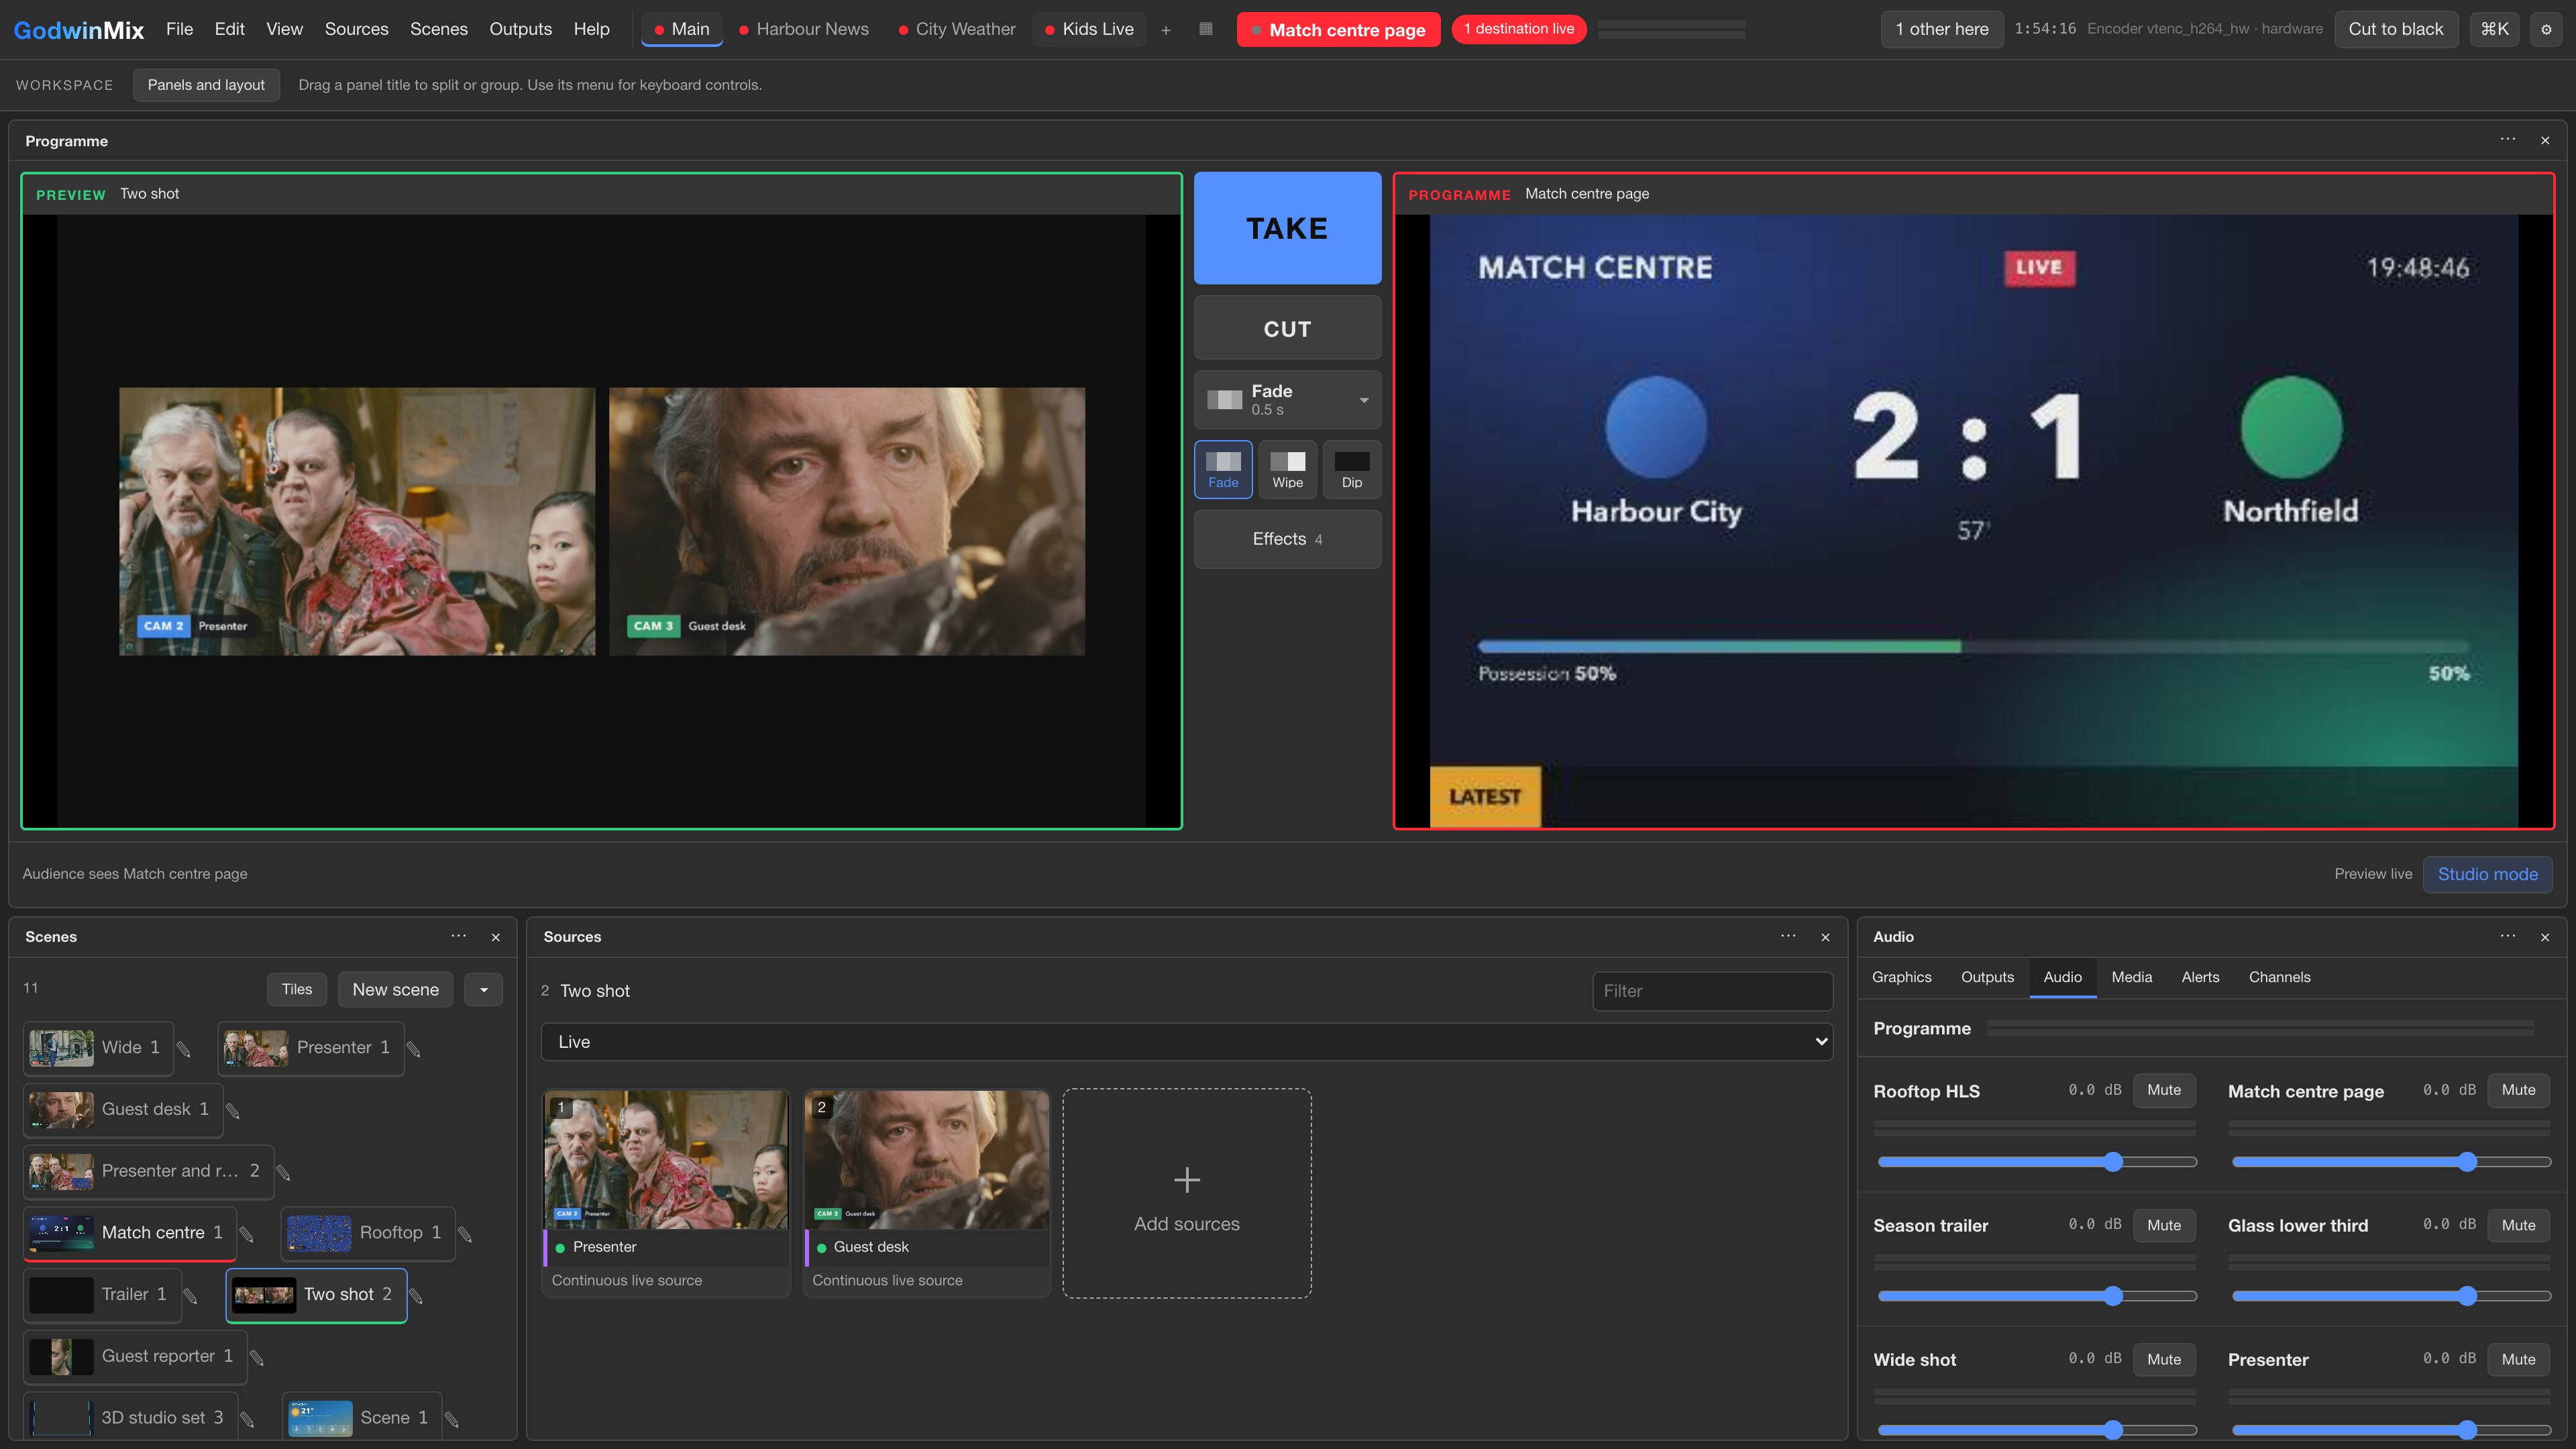The image size is (2576, 1449).
Task: Expand the New scene arrow dropdown
Action: pos(484,989)
